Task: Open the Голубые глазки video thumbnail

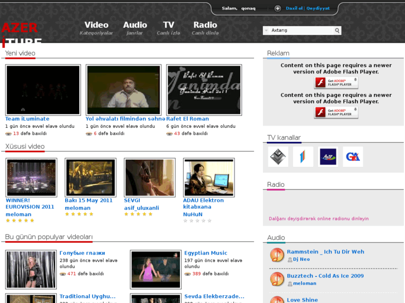Action: 31,269
